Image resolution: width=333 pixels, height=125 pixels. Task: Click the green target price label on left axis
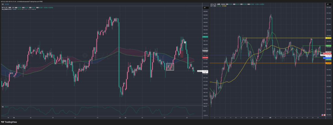pos(205,37)
